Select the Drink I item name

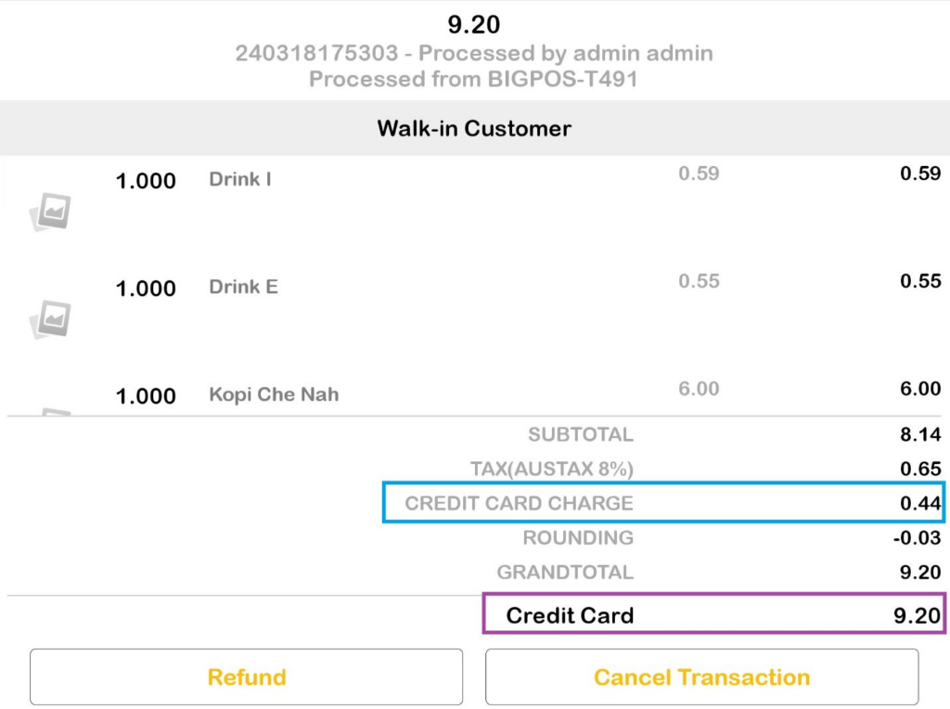click(x=240, y=179)
